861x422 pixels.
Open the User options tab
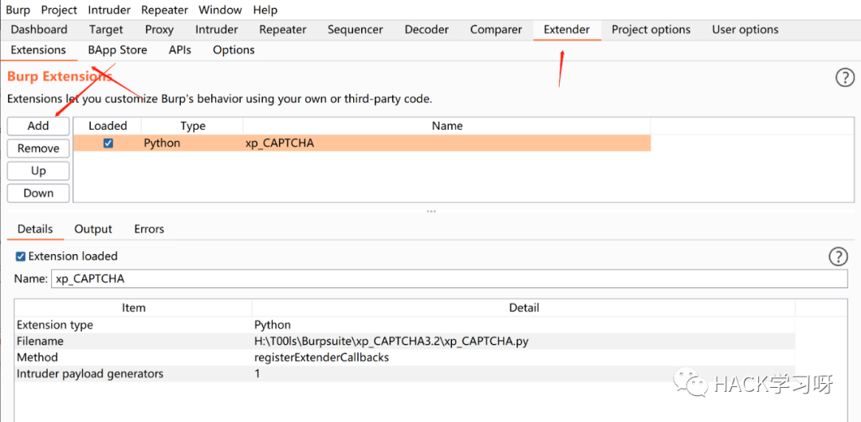pos(745,29)
